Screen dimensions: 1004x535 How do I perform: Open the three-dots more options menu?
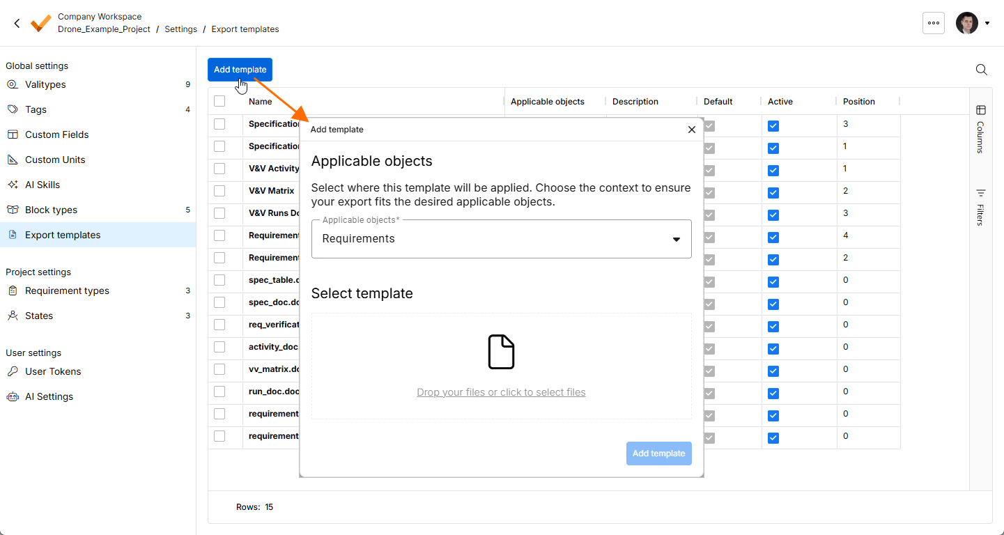click(934, 23)
